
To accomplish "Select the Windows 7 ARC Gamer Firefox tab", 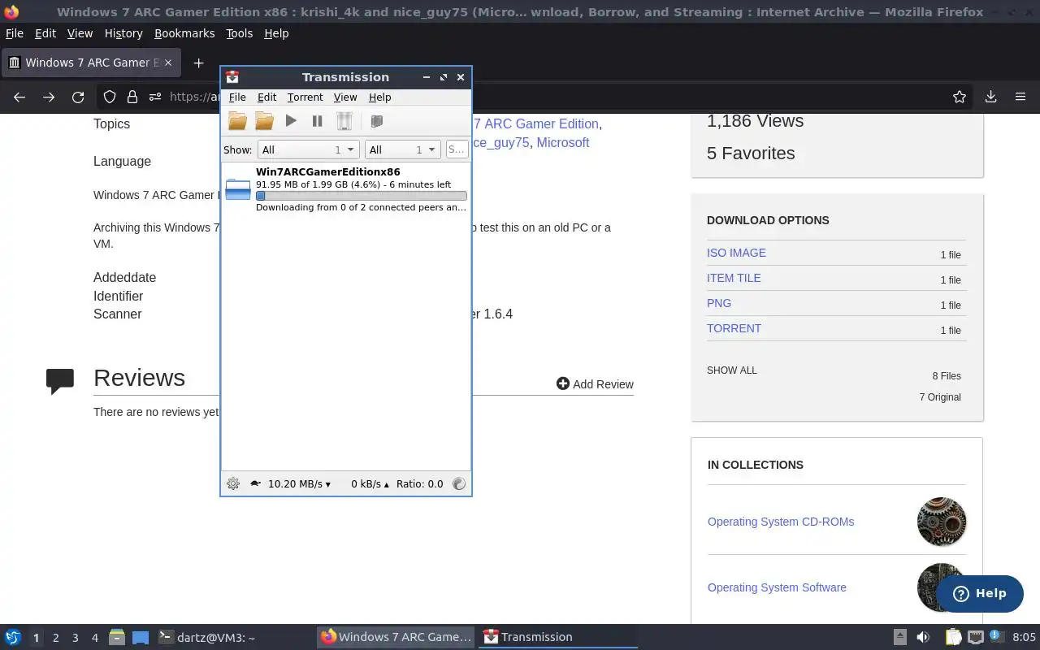I will 90,63.
